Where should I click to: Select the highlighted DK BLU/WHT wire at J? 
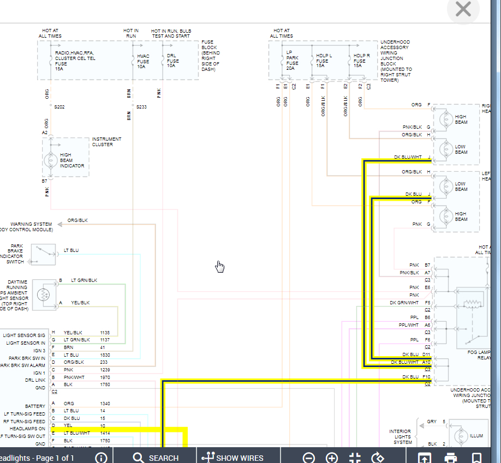[408, 158]
